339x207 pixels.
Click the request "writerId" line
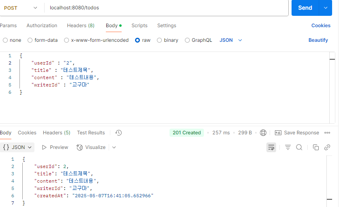pos(60,85)
